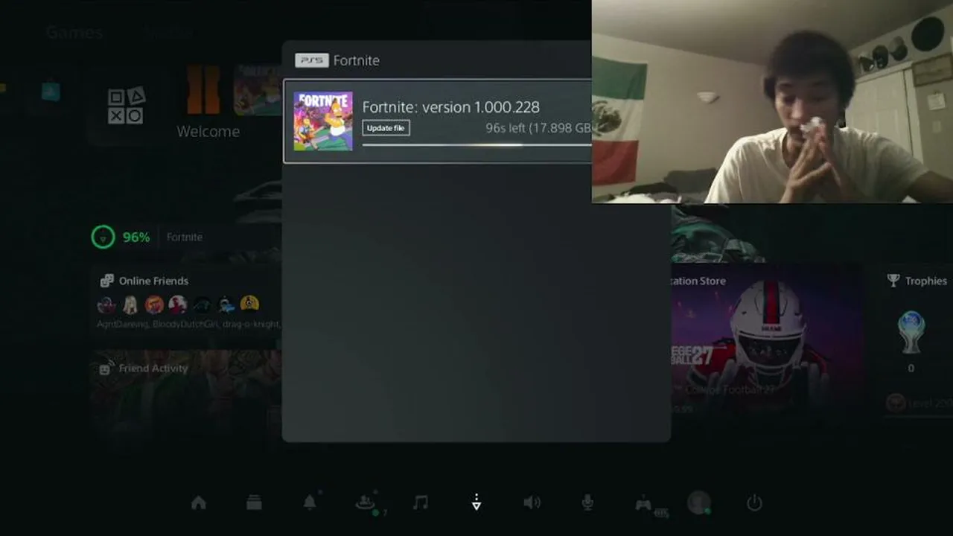Select the first online friend avatar

click(x=106, y=304)
